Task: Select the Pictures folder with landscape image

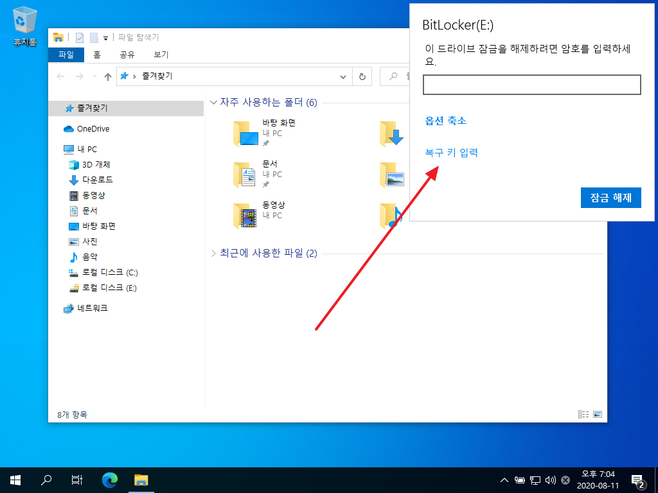Action: point(391,175)
